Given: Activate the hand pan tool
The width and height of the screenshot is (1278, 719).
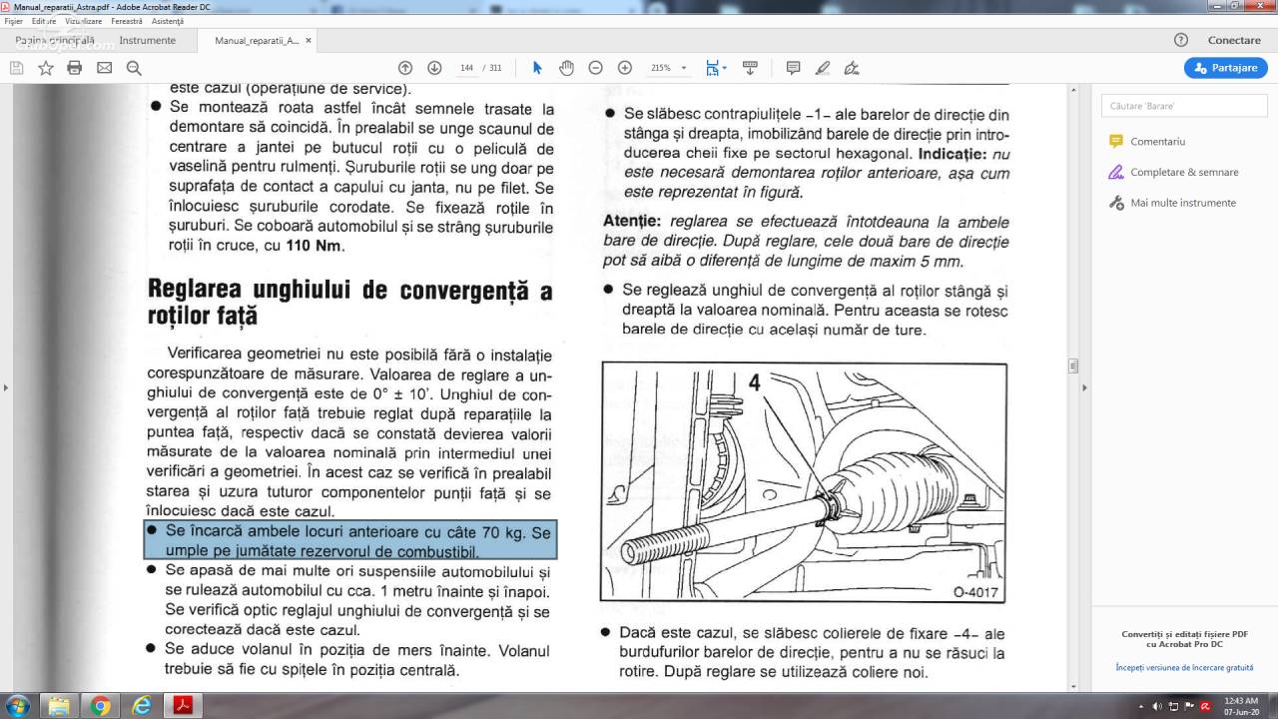Looking at the screenshot, I should coord(566,68).
